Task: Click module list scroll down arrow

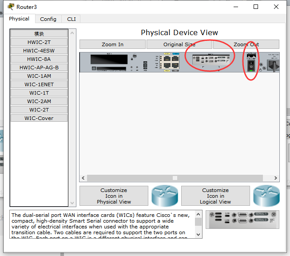Action: [x=72, y=203]
